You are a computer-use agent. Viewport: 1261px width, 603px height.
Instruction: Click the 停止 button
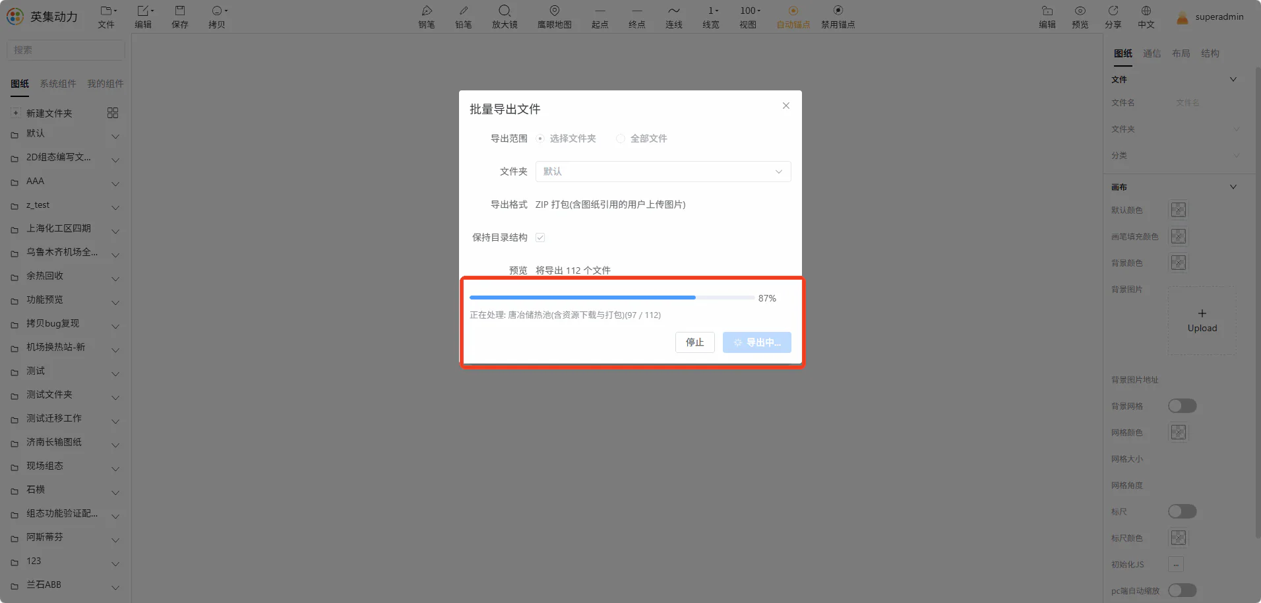694,342
